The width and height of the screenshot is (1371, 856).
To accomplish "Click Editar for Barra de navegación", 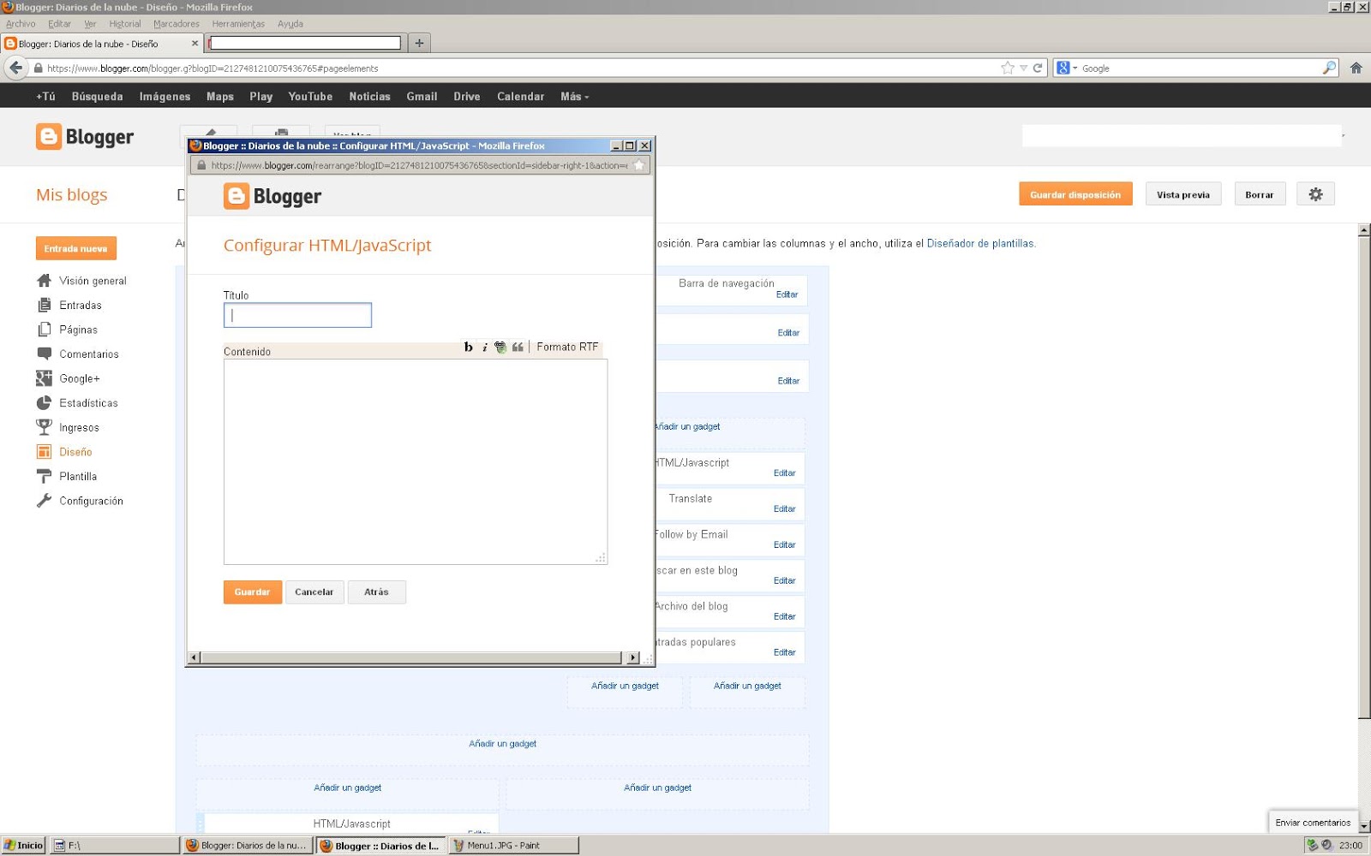I will tap(787, 294).
